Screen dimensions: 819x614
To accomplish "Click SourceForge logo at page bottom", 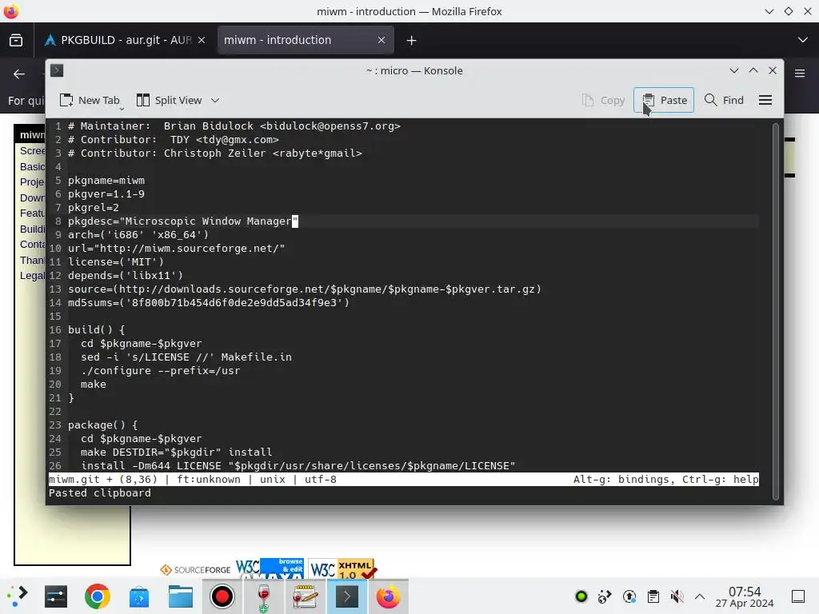I will [x=195, y=569].
